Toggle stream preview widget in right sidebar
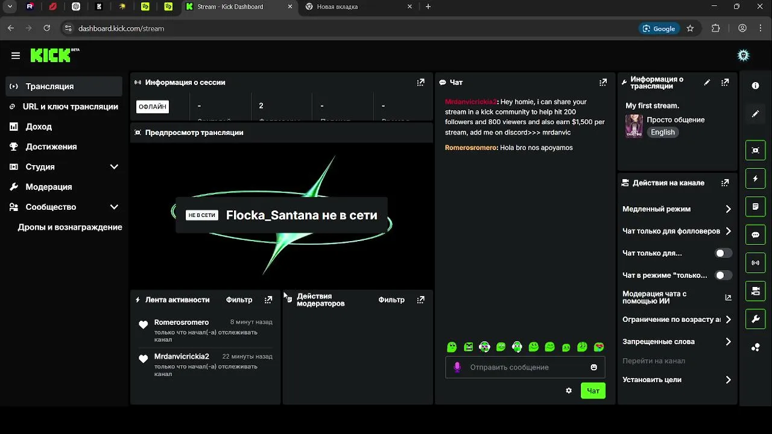This screenshot has width=772, height=434. click(x=756, y=150)
